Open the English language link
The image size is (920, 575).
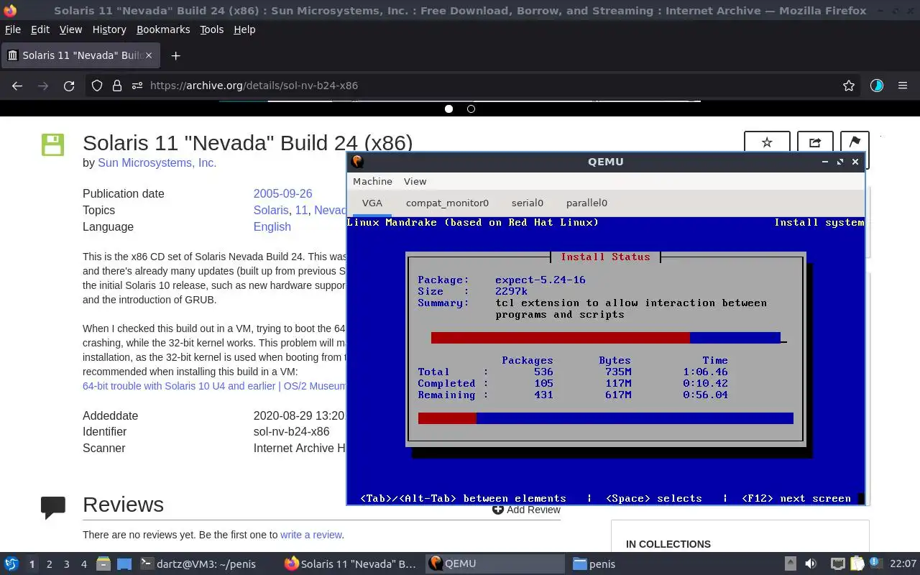point(272,227)
